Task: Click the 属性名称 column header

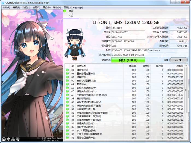Action: click(99, 66)
